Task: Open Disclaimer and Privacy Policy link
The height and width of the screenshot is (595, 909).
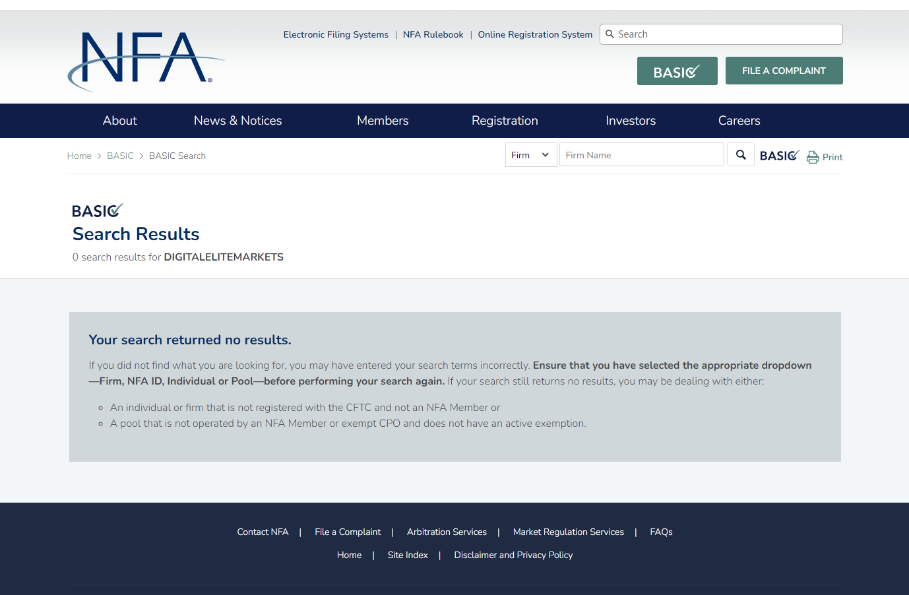Action: click(513, 555)
